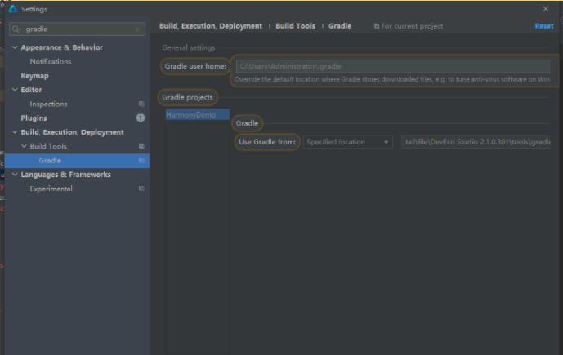Select the Gradle item in the settings tree
This screenshot has height=355, width=563.
click(x=77, y=161)
